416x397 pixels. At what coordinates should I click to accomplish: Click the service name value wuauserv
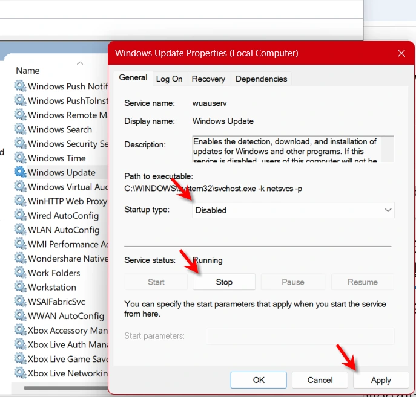[x=210, y=103]
